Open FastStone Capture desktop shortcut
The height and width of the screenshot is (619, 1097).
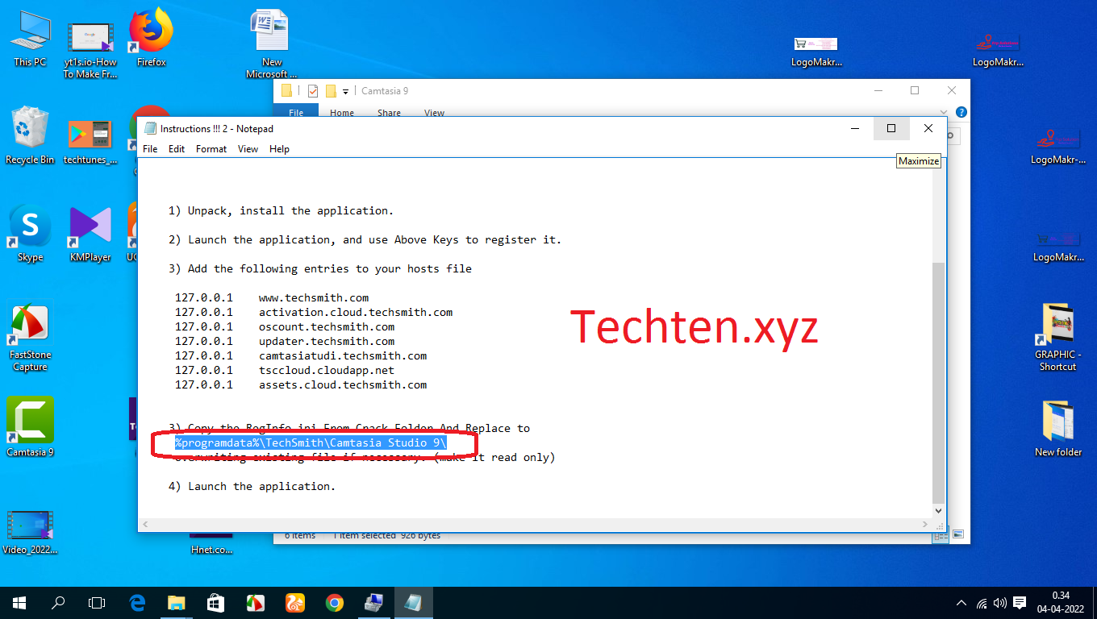(x=30, y=337)
